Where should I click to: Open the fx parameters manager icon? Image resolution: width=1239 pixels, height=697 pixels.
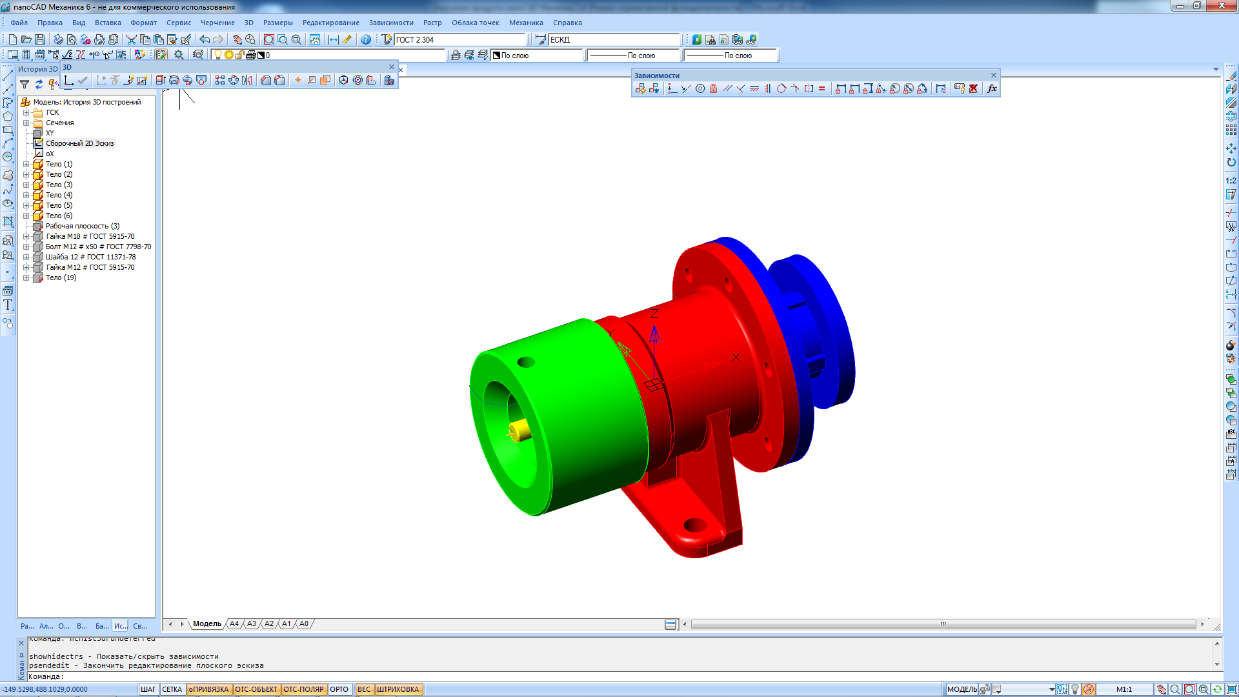(992, 88)
